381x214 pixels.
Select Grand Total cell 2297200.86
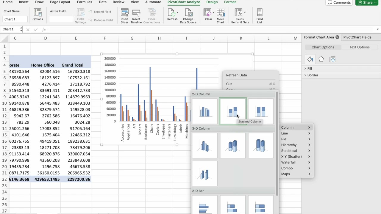76,179
